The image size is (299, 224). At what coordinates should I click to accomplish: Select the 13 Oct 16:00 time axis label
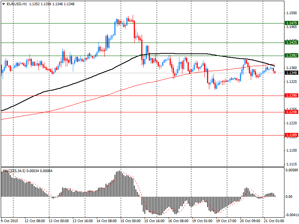(83, 221)
